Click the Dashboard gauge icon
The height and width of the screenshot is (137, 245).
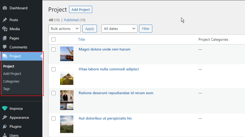pos(5,8)
